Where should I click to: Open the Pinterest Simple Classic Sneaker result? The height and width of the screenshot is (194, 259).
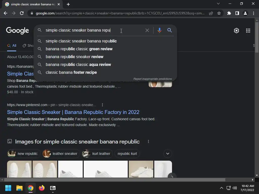pyautogui.click(x=73, y=112)
